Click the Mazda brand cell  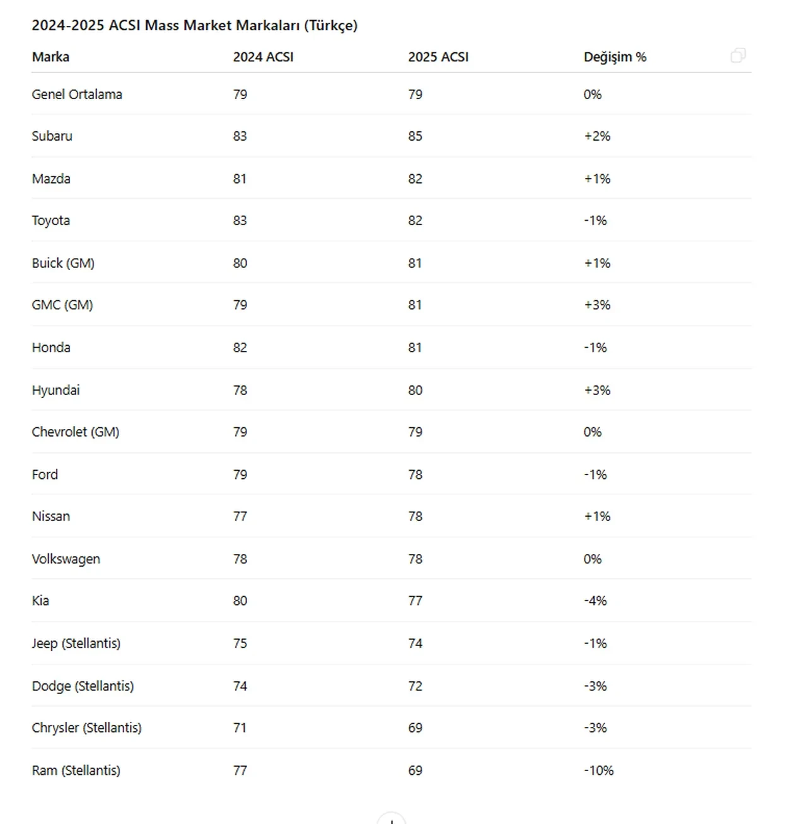point(51,179)
